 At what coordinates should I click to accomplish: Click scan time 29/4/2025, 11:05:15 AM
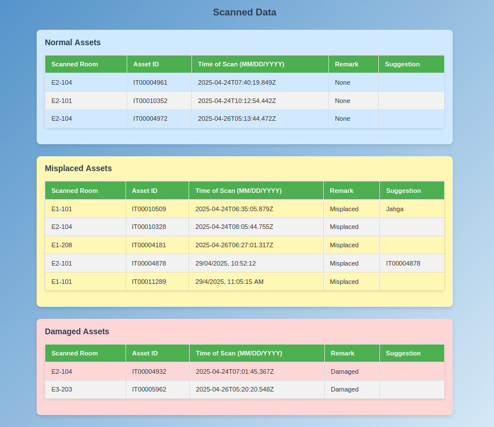pos(229,282)
